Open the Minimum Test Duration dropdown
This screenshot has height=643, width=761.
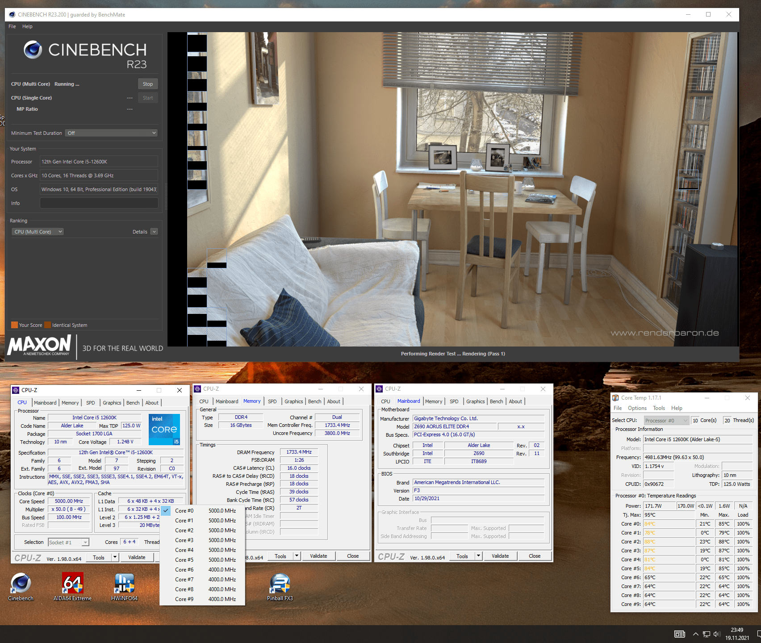(112, 133)
